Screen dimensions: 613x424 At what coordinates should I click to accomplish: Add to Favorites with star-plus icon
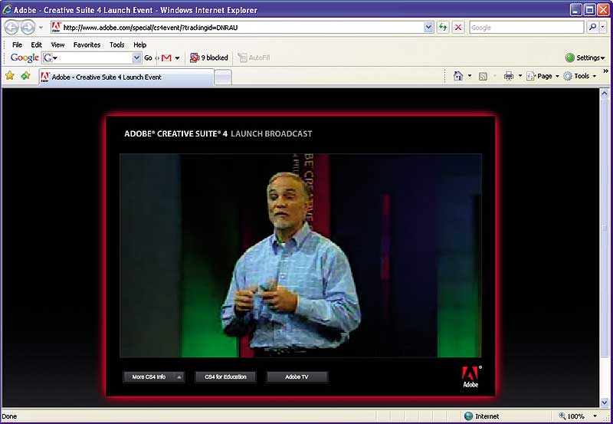(26, 75)
